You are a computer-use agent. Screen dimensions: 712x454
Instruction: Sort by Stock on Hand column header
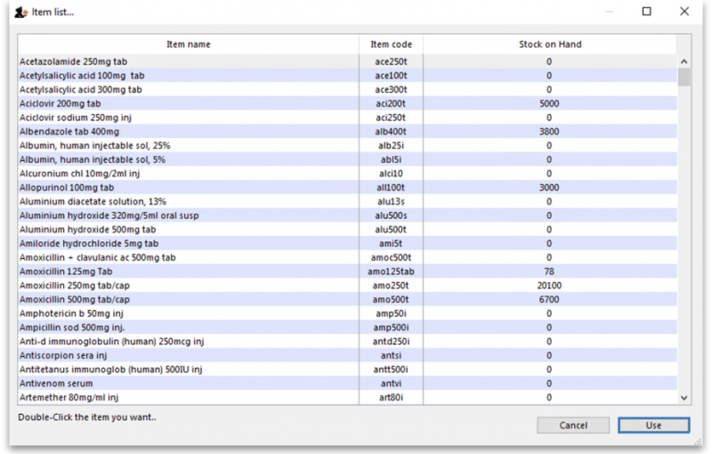click(x=550, y=45)
